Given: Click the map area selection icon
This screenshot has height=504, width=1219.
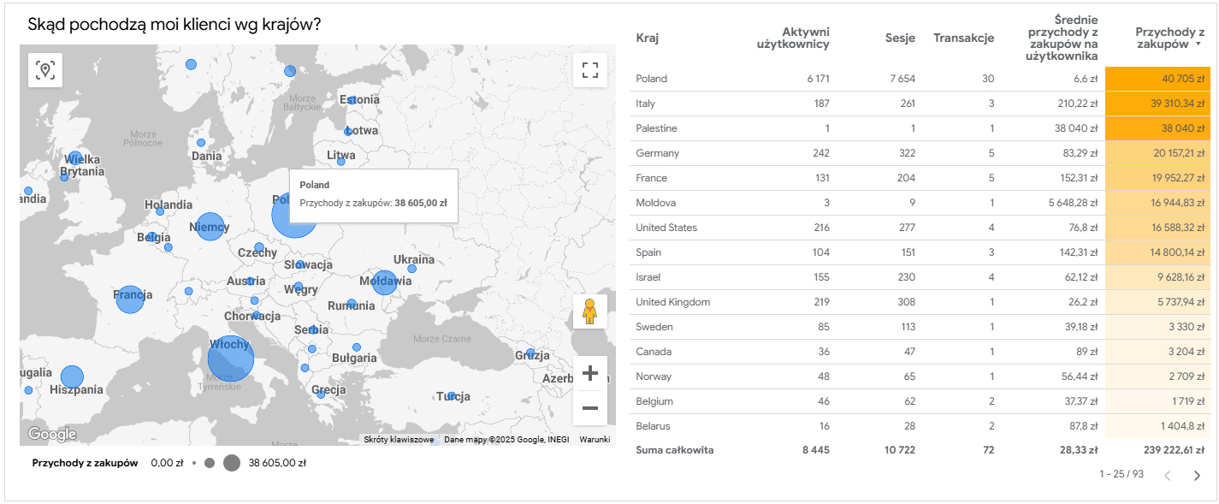Looking at the screenshot, I should pyautogui.click(x=45, y=70).
